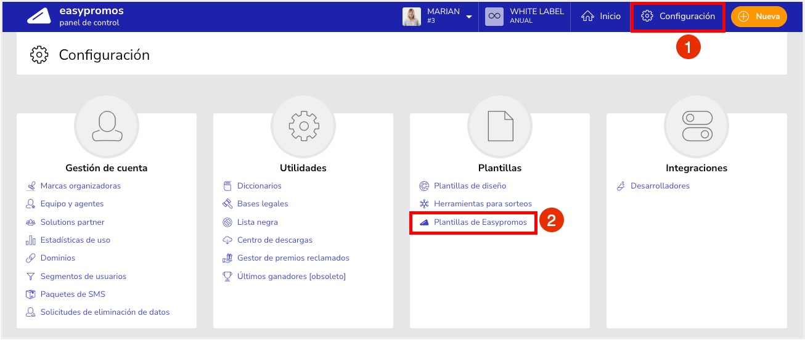The width and height of the screenshot is (805, 340).
Task: Click the Plantillas section heading
Action: coord(500,168)
